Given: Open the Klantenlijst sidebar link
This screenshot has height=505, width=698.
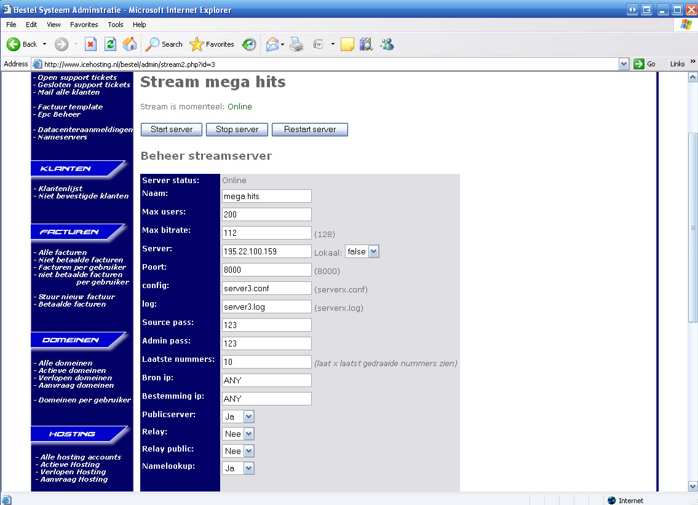Looking at the screenshot, I should click(60, 189).
